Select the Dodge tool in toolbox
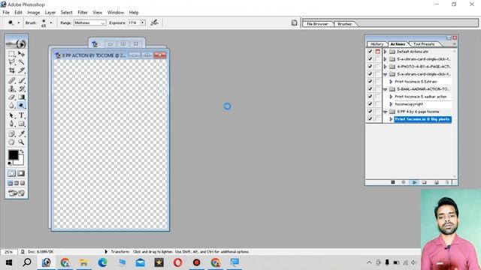481x270 pixels. coord(21,105)
